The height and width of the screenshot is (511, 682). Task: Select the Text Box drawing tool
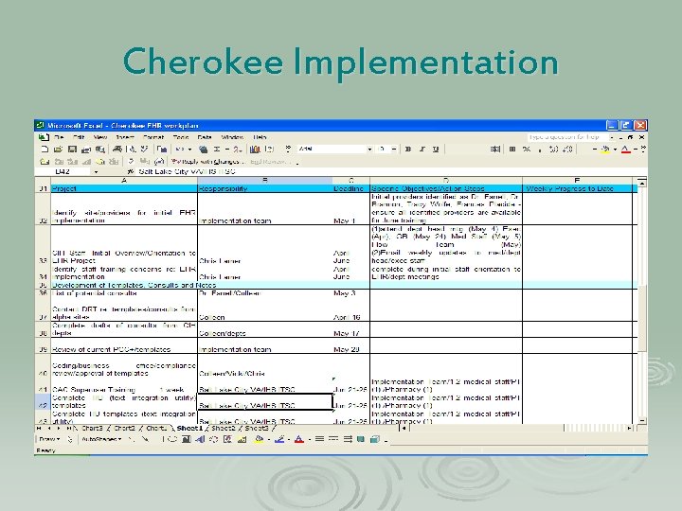pos(187,439)
